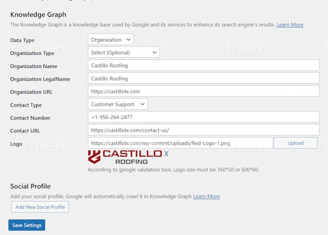Click the Organization Type label
Viewport: 328px width, 235px height.
(32, 53)
